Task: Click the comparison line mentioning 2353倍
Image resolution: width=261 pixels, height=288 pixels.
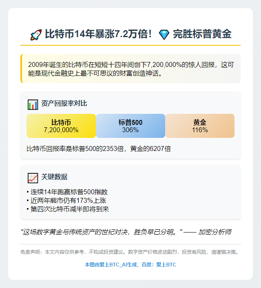Action: [x=99, y=149]
